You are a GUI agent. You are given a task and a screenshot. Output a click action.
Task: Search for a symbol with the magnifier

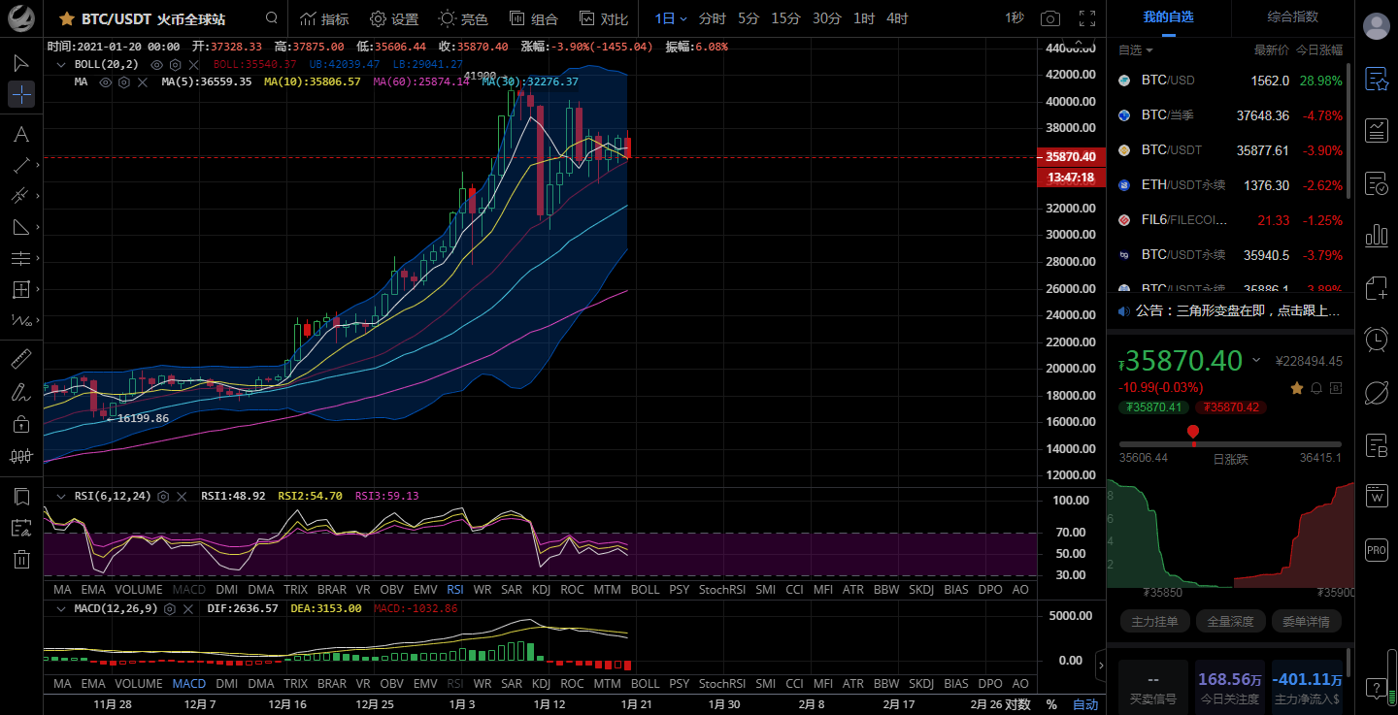(x=272, y=18)
